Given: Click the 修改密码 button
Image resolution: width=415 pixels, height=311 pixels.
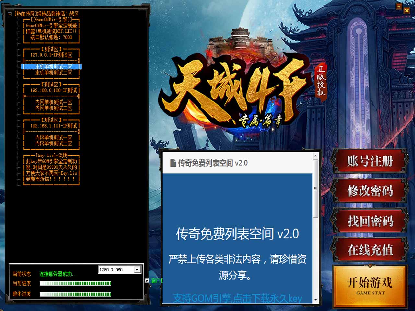Looking at the screenshot, I should [x=370, y=191].
